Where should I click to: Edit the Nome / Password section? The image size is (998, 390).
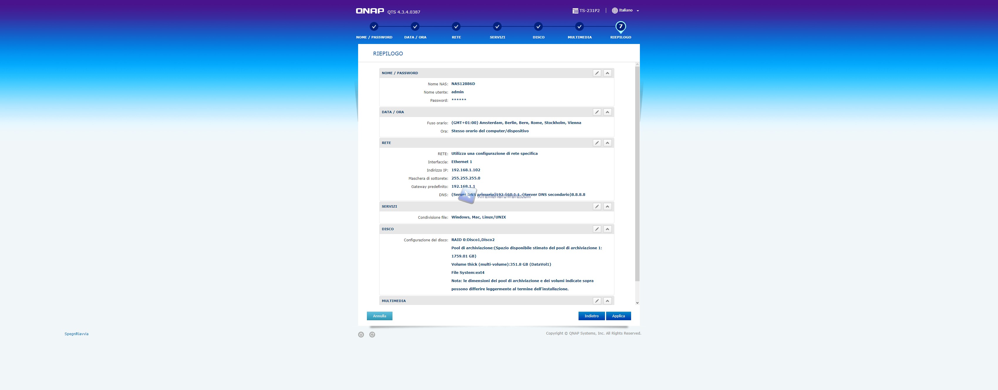[x=597, y=73]
